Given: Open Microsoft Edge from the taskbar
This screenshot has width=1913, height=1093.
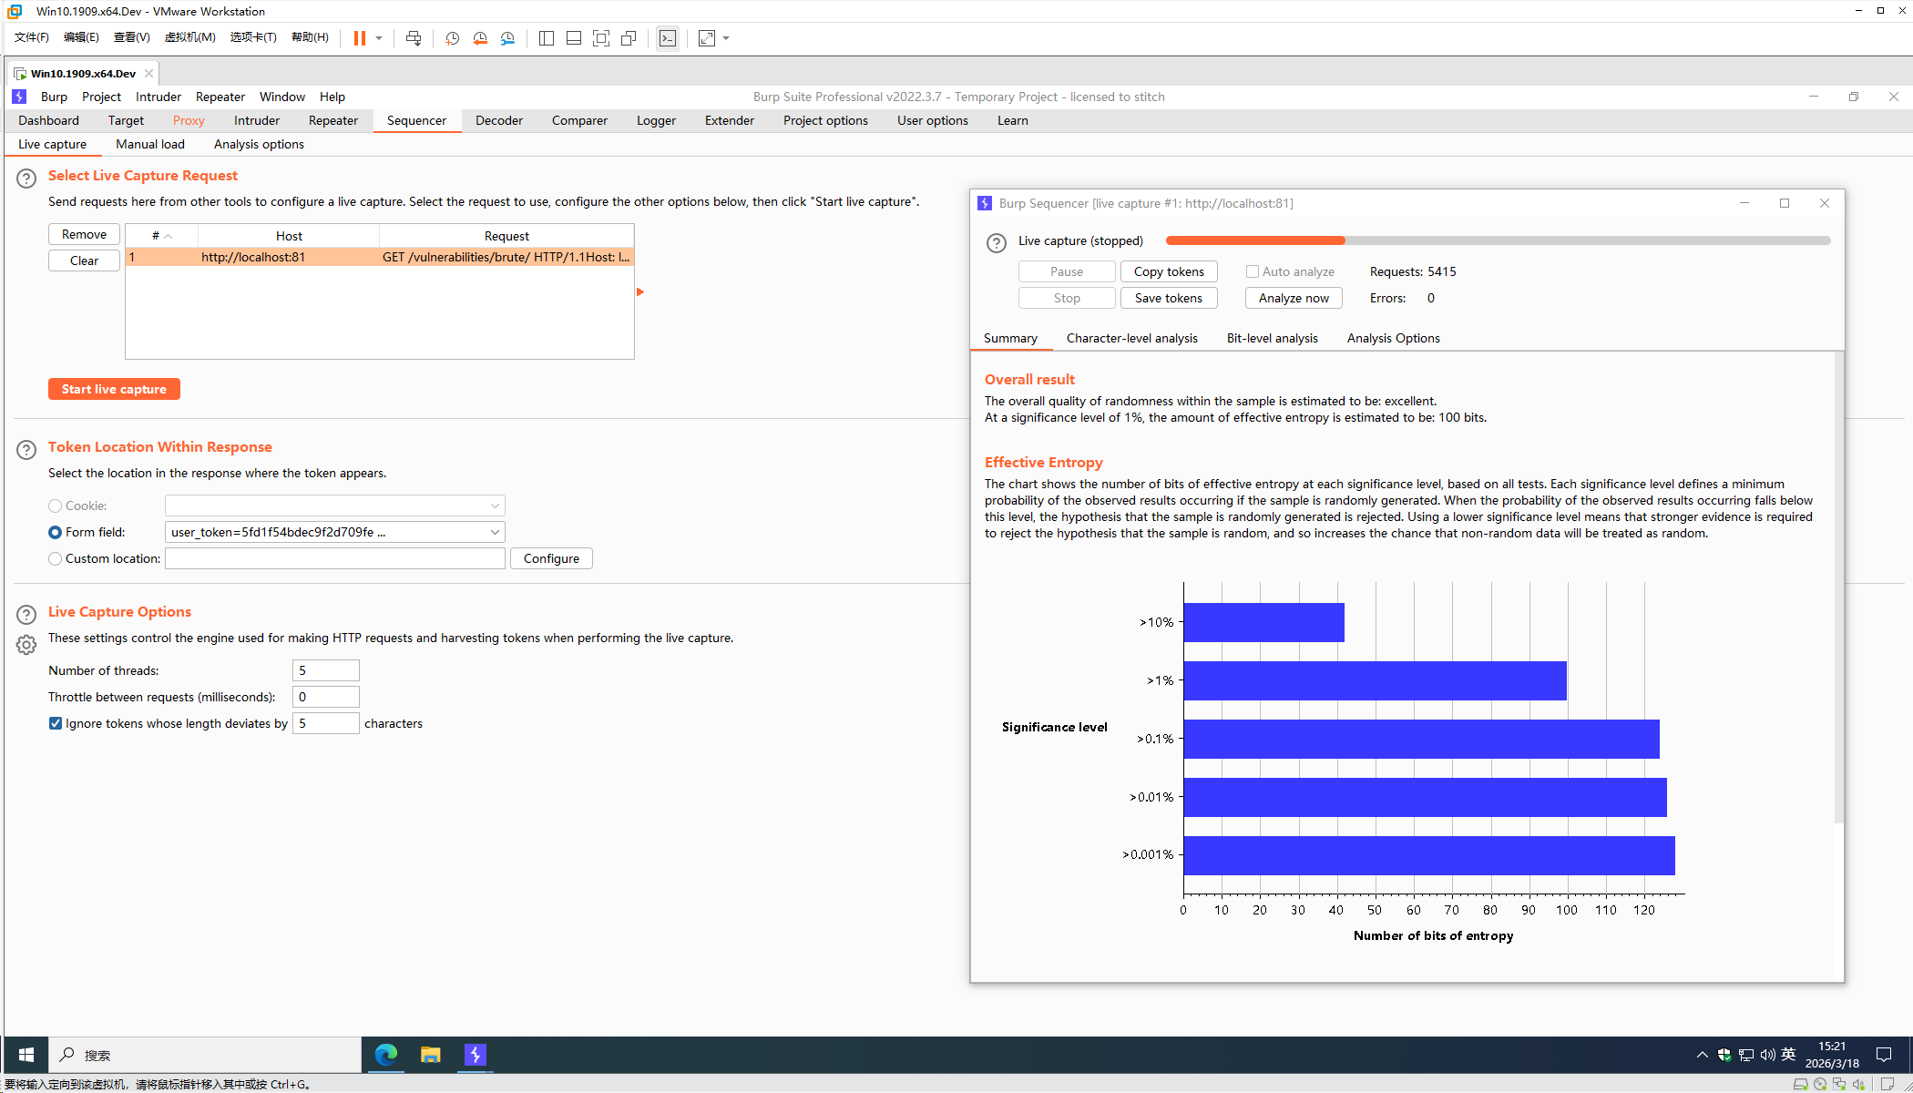Looking at the screenshot, I should tap(386, 1055).
